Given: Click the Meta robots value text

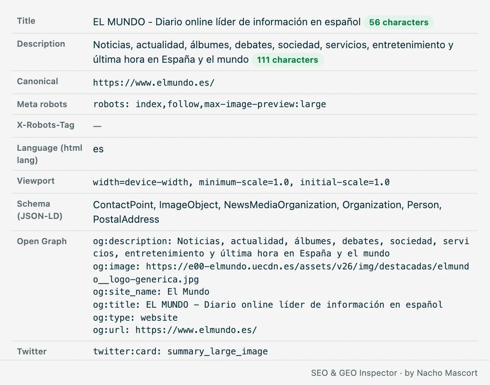Looking at the screenshot, I should click(209, 104).
